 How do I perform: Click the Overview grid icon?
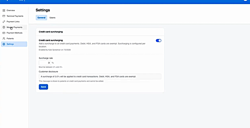tap(4, 10)
